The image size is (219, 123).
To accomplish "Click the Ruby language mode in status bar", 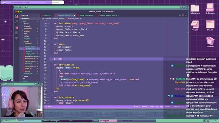I will point(161,107).
